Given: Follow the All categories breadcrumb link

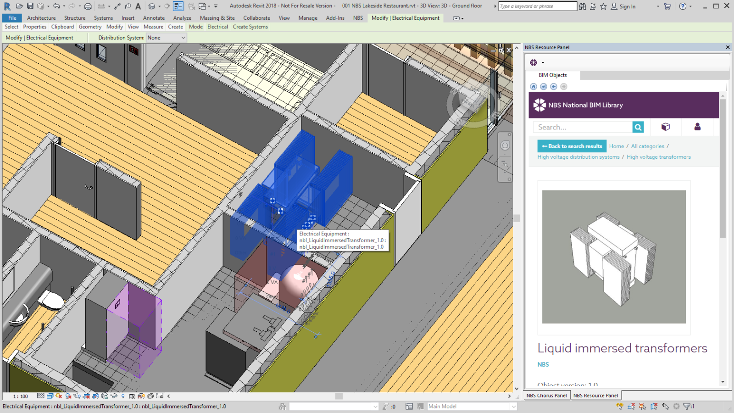Looking at the screenshot, I should pos(648,146).
